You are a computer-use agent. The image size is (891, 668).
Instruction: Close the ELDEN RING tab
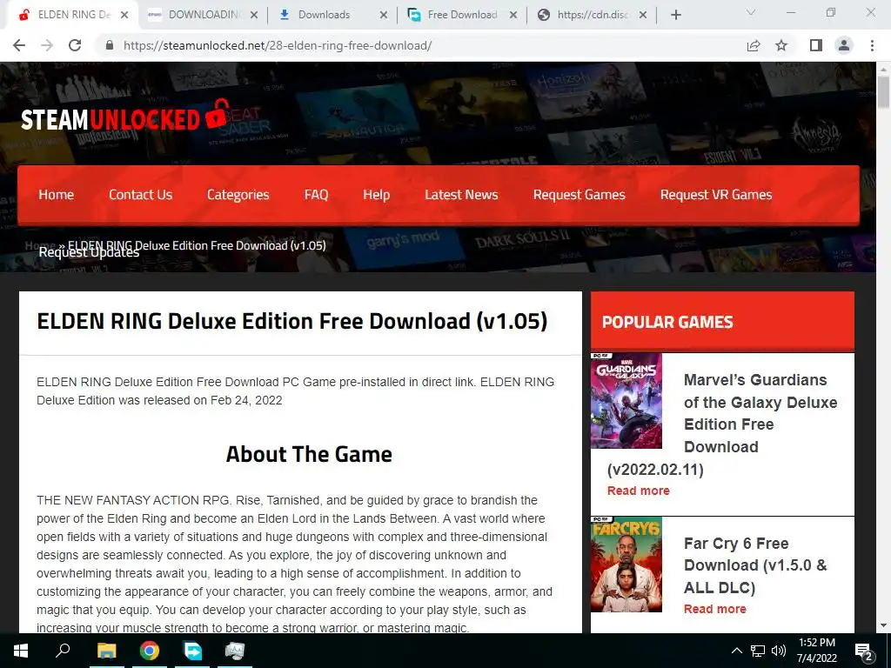coord(124,15)
